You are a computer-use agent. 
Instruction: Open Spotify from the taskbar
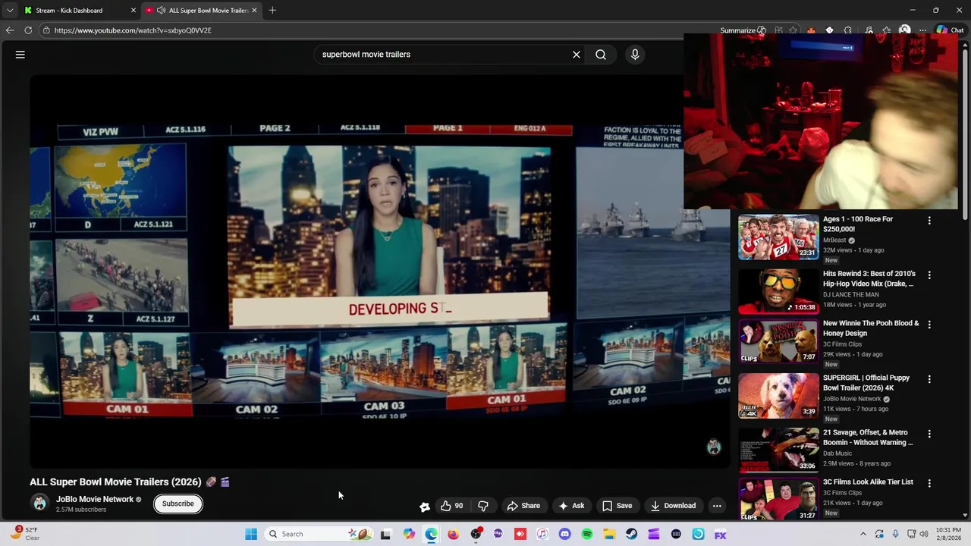pos(587,534)
